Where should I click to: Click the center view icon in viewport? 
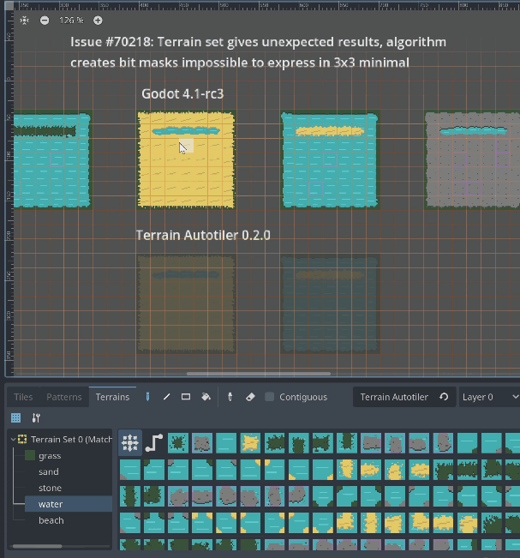coord(24,21)
